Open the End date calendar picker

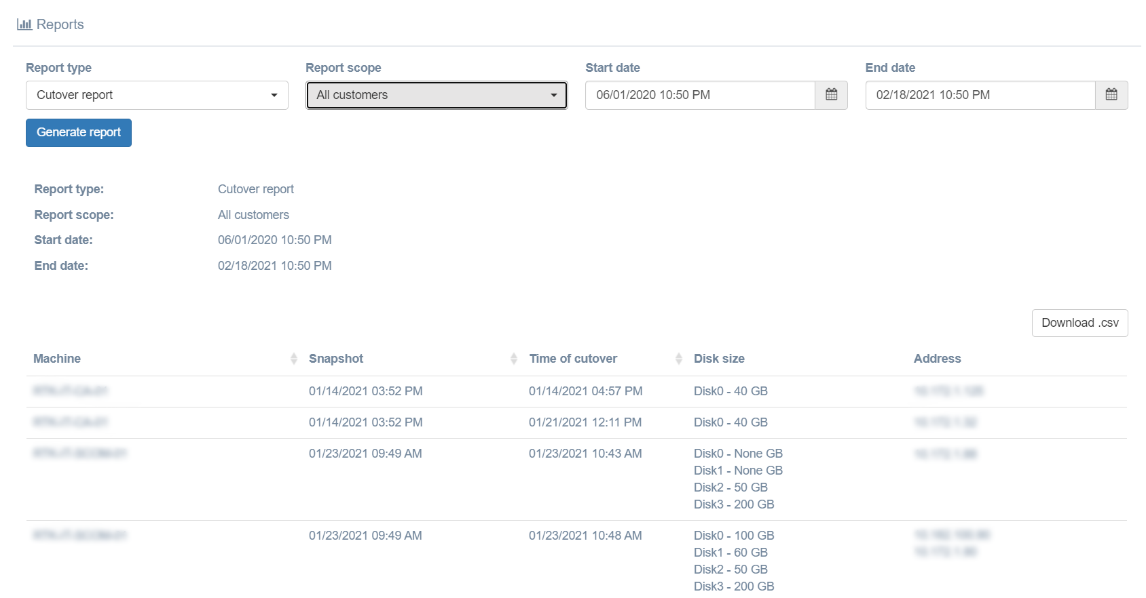click(x=1111, y=95)
